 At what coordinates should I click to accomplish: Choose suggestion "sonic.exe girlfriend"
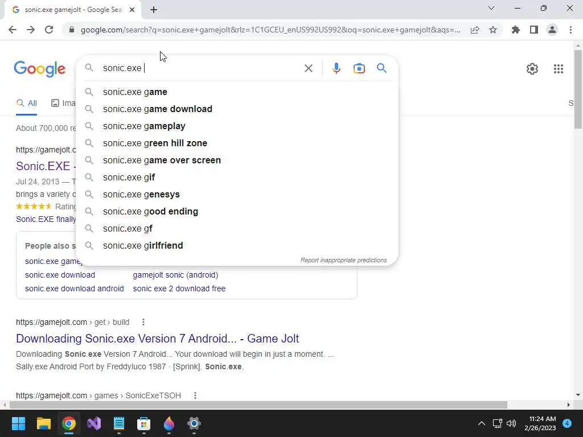[x=237, y=246]
